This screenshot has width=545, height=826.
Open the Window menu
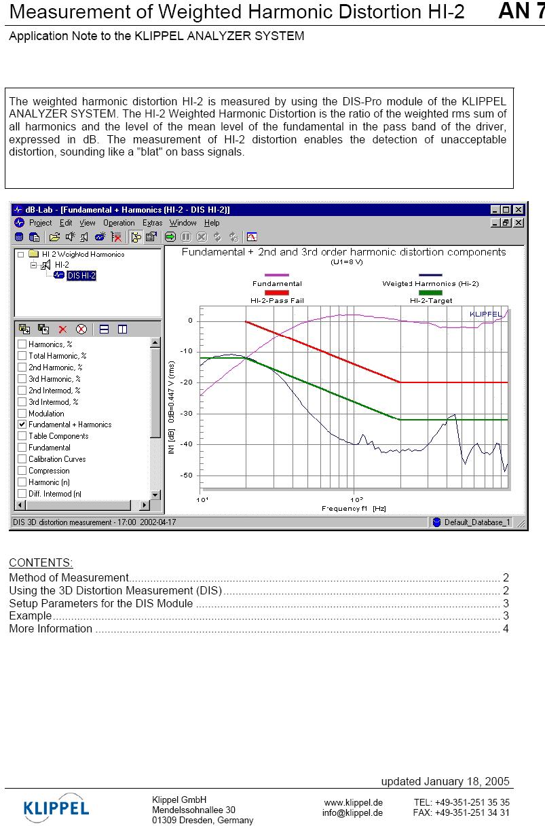(183, 223)
